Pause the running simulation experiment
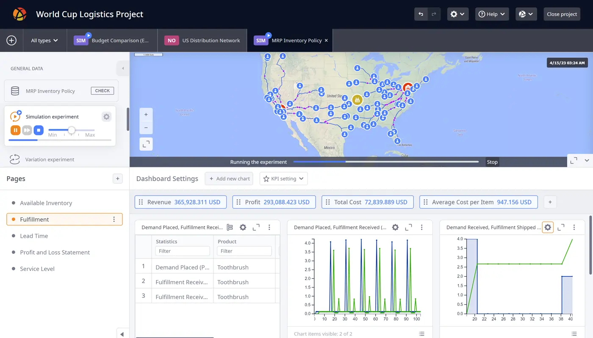This screenshot has height=338, width=593. pyautogui.click(x=15, y=130)
